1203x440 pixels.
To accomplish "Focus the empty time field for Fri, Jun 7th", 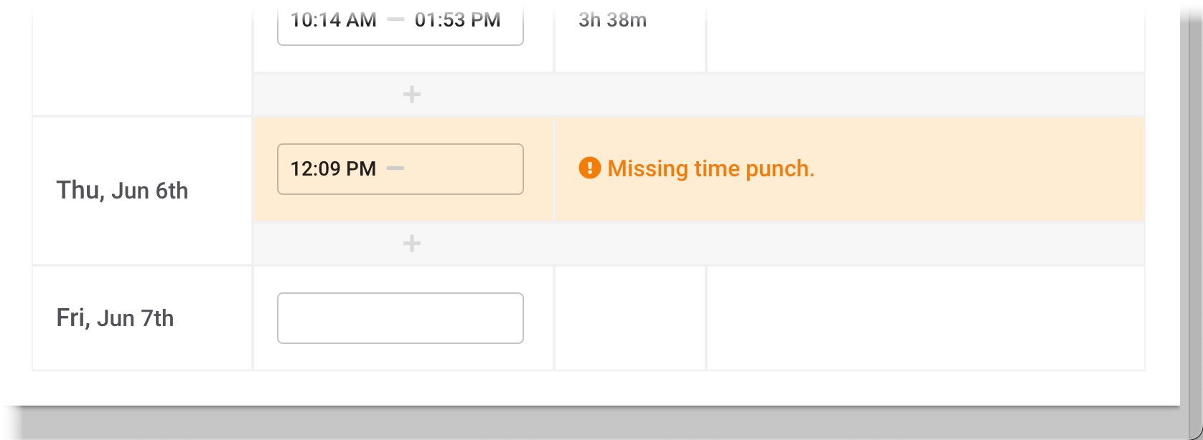I will 401,318.
